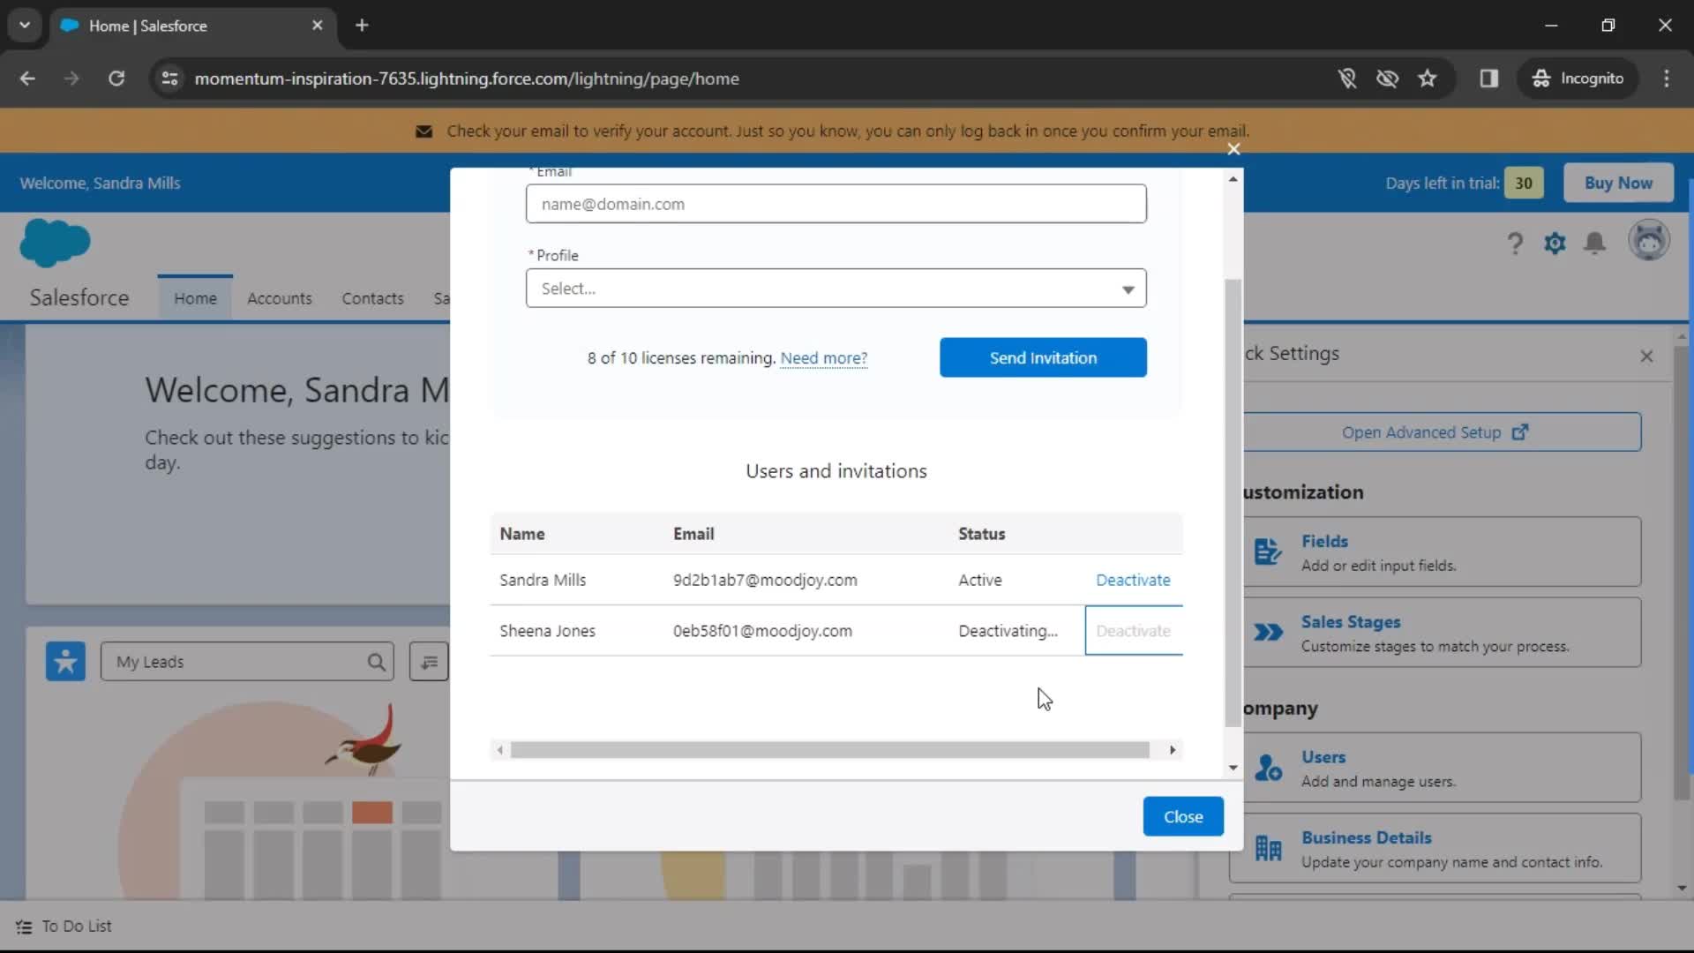The width and height of the screenshot is (1694, 953).
Task: Click the Sales Stages chevrons icon
Action: tap(1268, 632)
